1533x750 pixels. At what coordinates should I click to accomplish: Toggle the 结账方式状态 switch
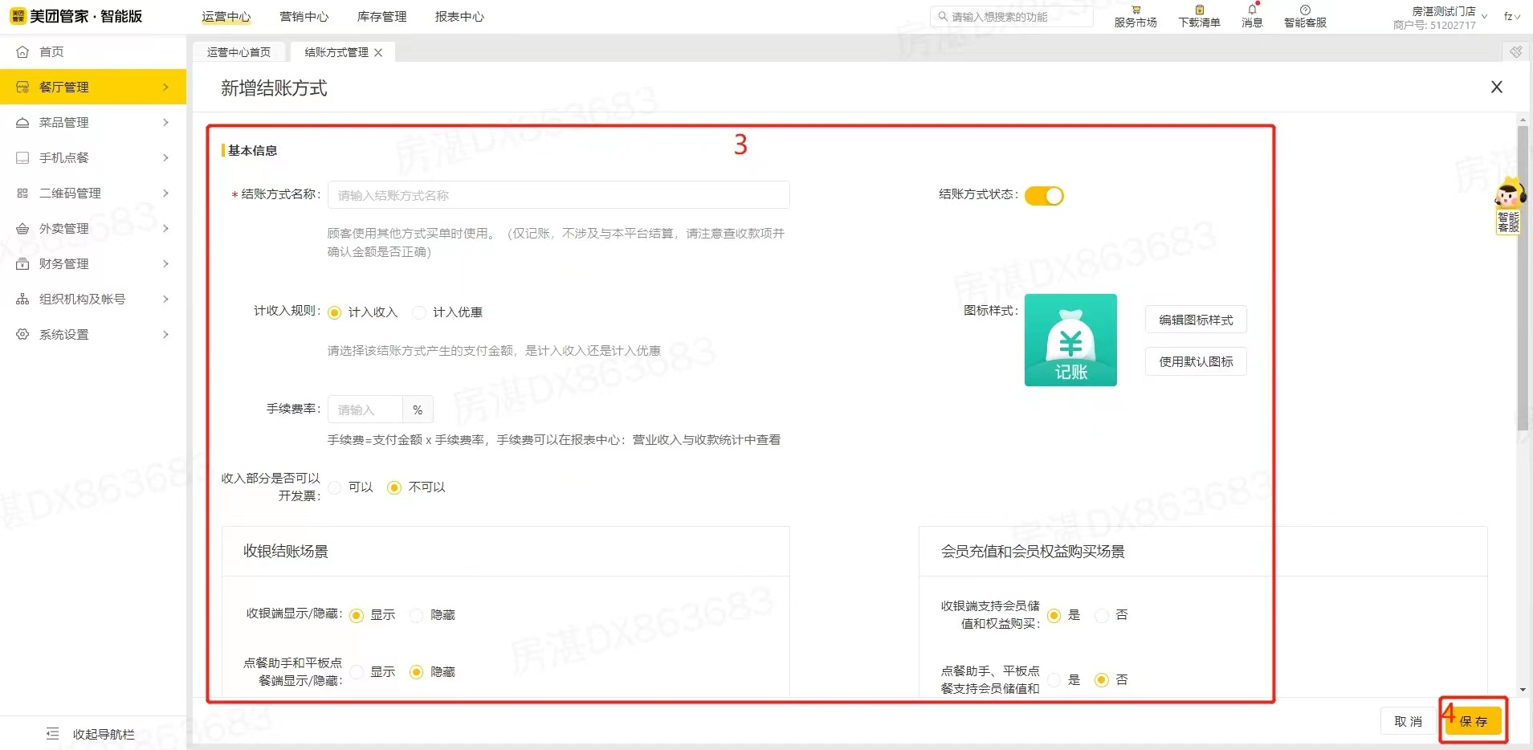1044,196
